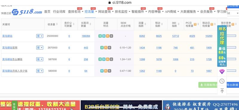Screen dimensions: 239x110
Task: Click help icon beside PC日检索量
Action: pyautogui.click(x=195, y=24)
